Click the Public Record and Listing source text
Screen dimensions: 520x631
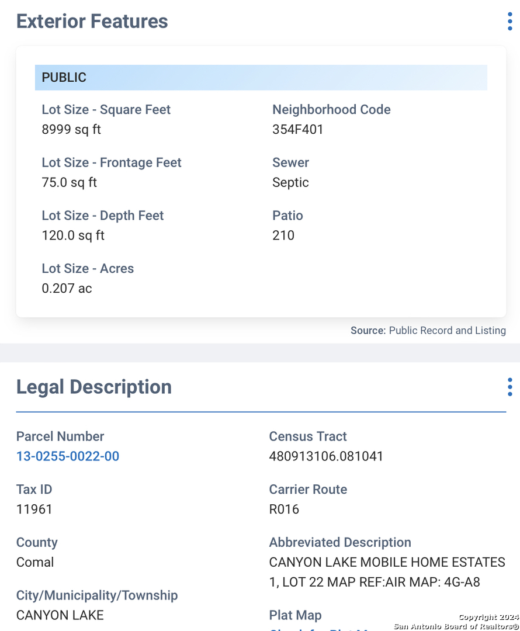tap(447, 331)
